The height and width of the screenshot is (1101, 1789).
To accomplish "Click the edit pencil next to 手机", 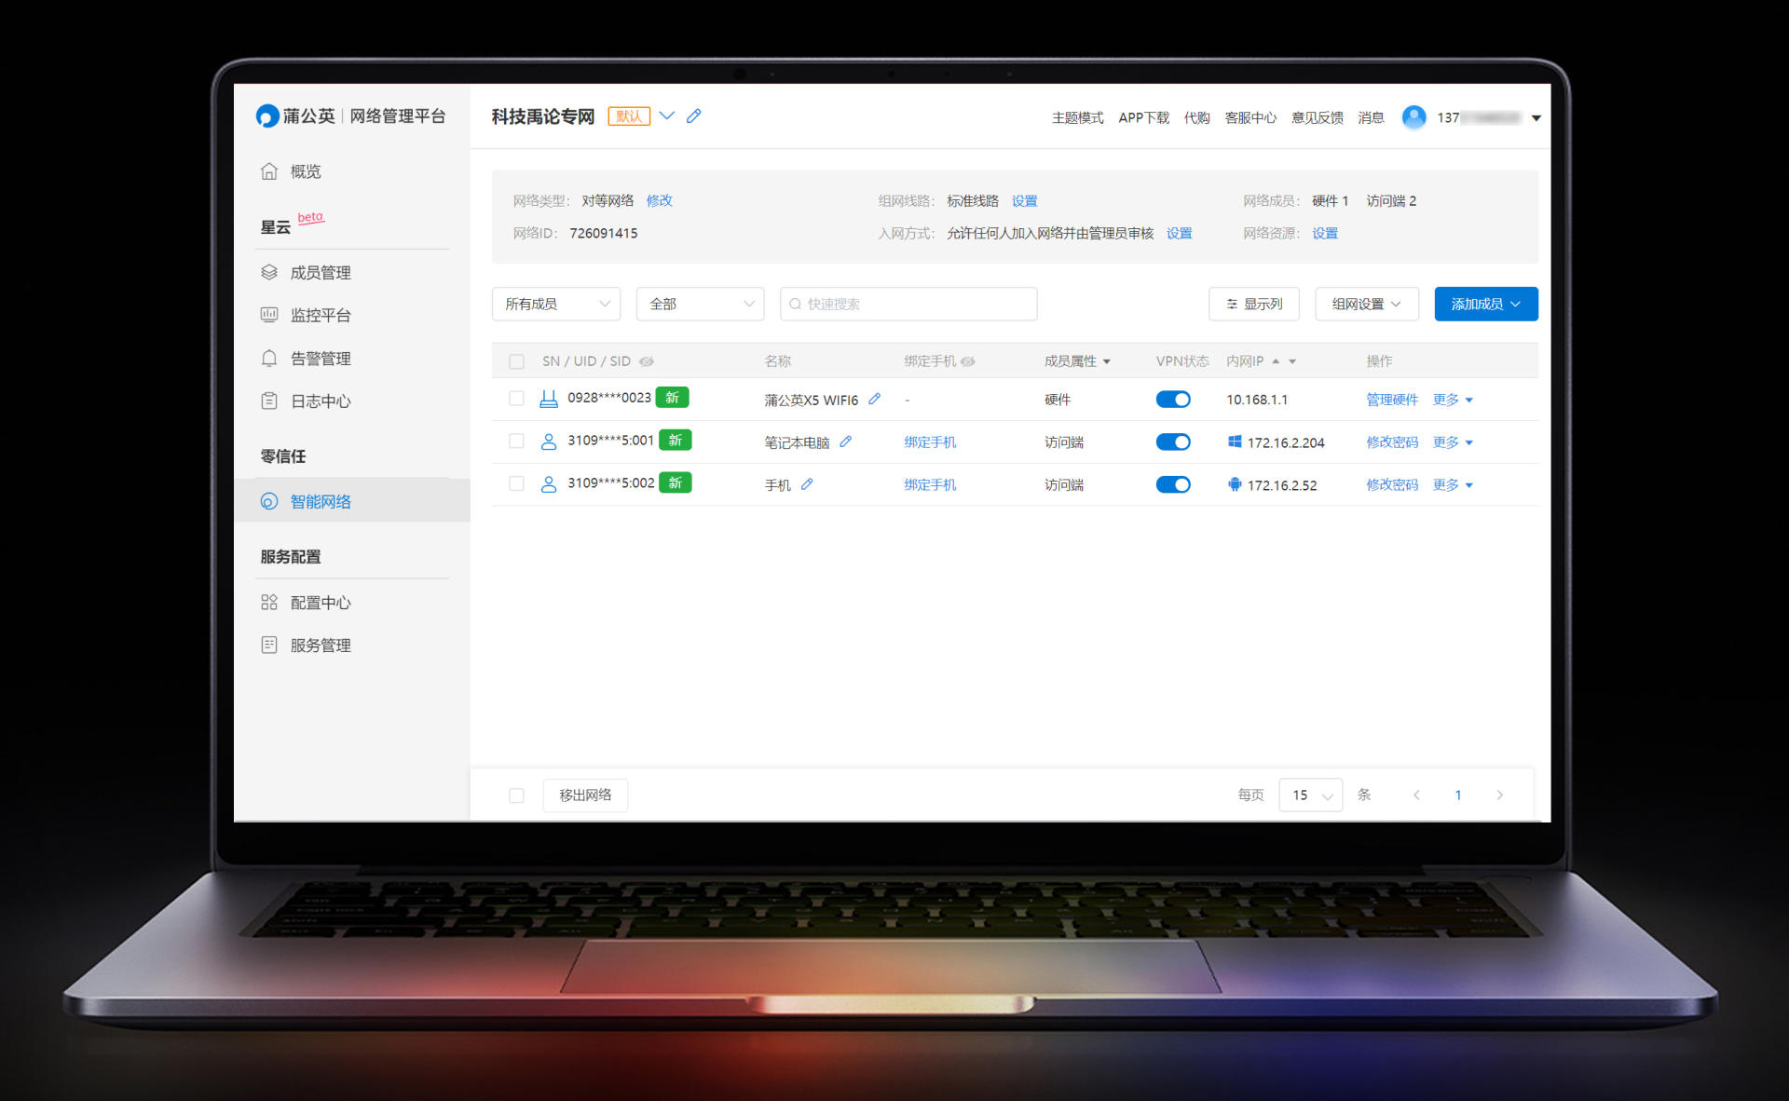I will 807,484.
